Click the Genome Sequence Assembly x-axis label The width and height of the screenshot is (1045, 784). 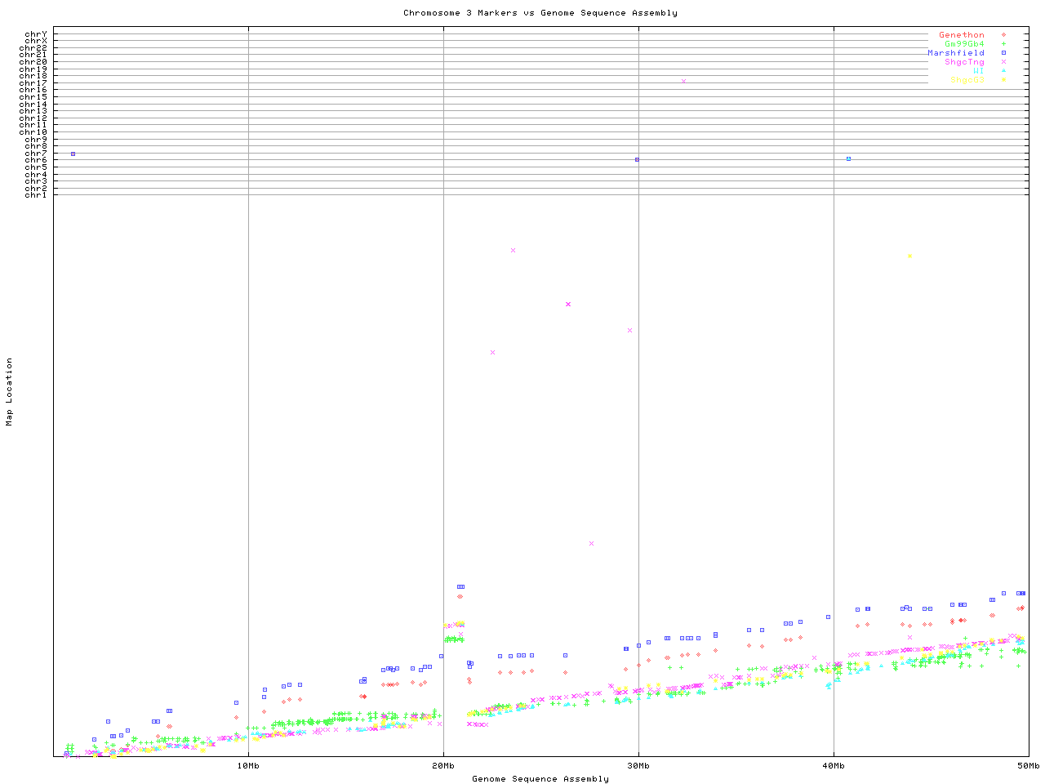(x=540, y=778)
